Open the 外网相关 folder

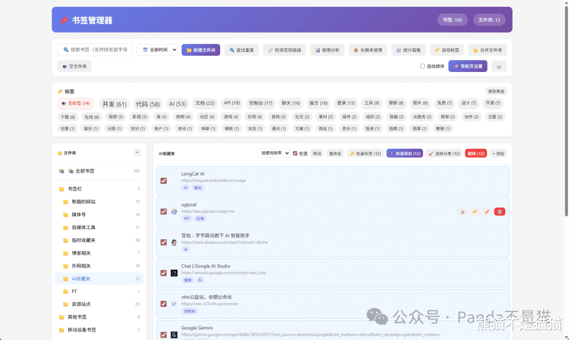click(100, 266)
